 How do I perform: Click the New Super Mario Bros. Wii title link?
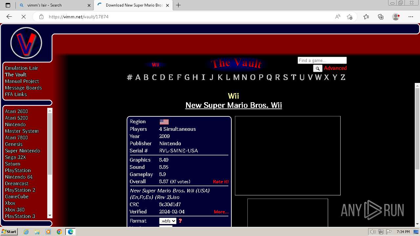tap(234, 105)
